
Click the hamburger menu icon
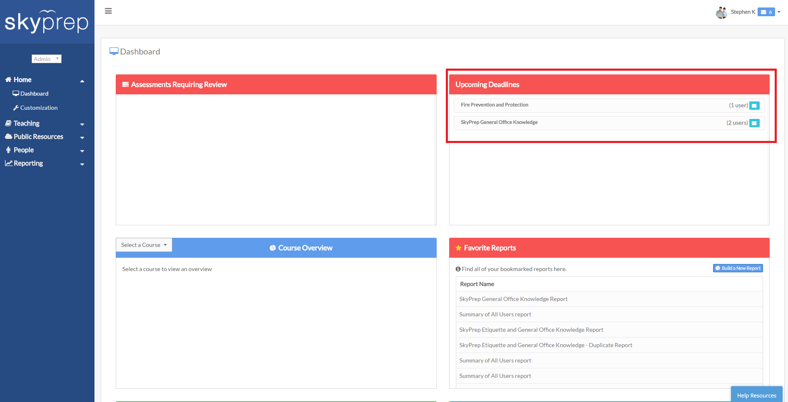(x=108, y=11)
